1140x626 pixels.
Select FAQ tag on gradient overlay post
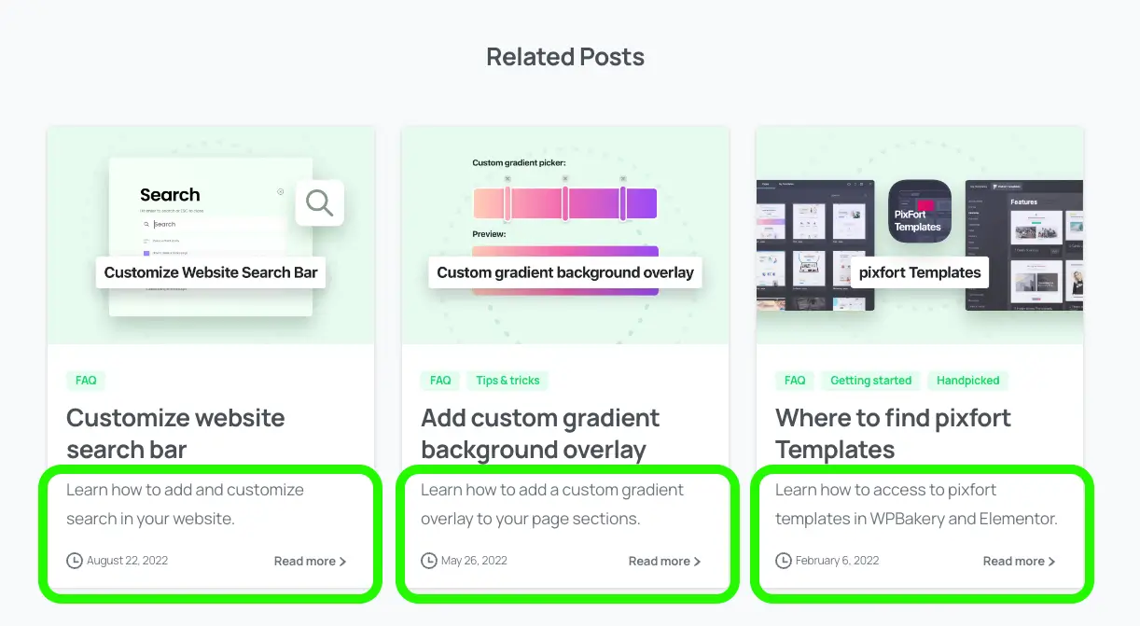[440, 381]
